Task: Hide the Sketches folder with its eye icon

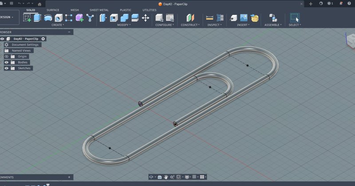Action: [7, 68]
